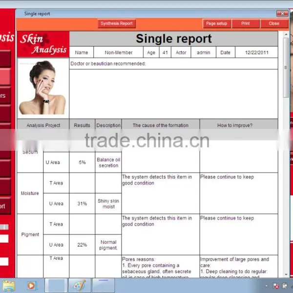Select the age value 41
This screenshot has height=293, width=293.
pyautogui.click(x=165, y=53)
